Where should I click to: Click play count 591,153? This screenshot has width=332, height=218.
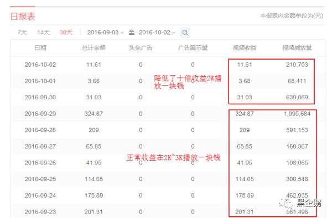point(297,130)
